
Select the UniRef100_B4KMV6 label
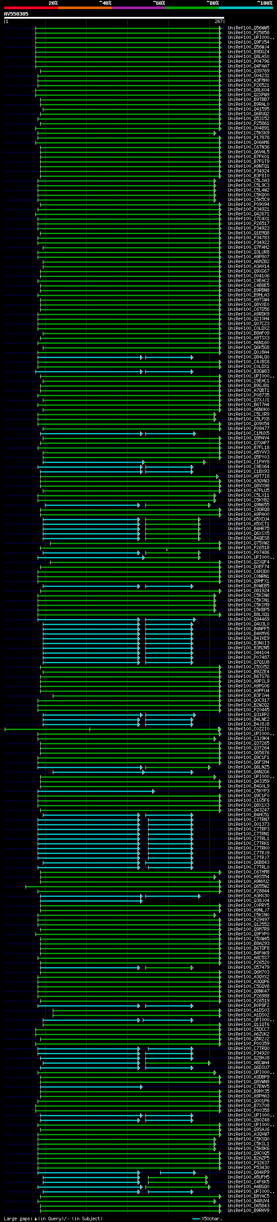coord(248,633)
